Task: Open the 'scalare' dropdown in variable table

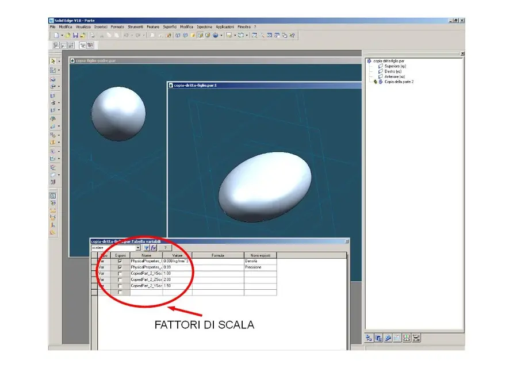Action: point(138,248)
